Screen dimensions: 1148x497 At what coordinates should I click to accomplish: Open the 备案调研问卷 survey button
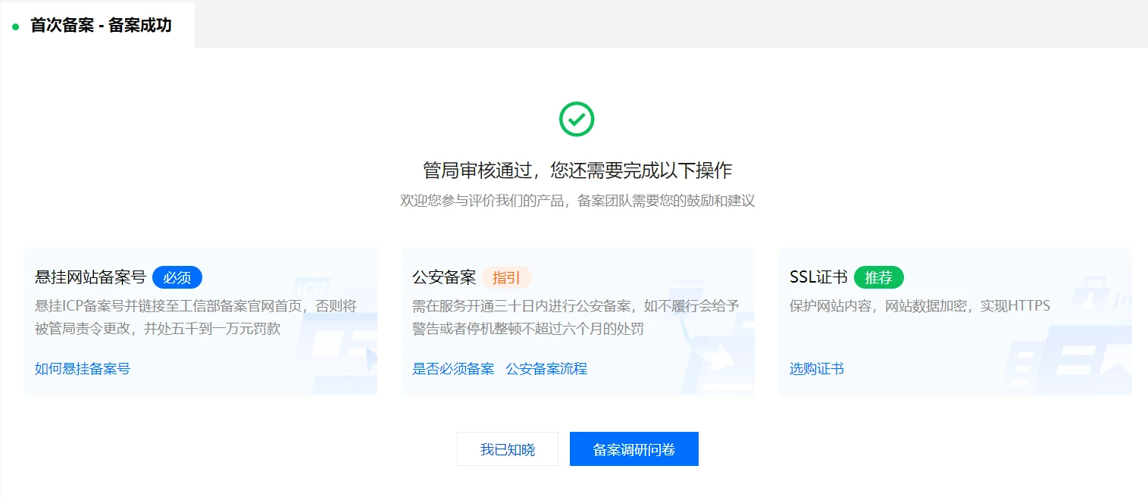[x=633, y=449]
